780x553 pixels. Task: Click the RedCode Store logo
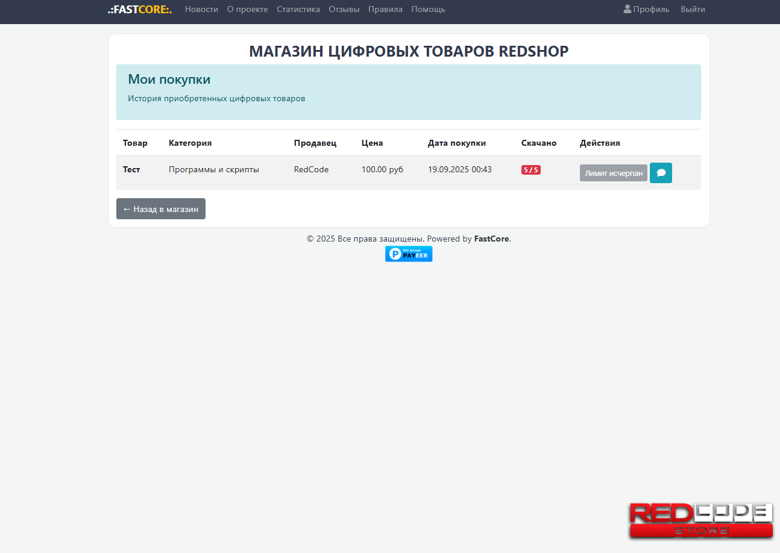(x=701, y=520)
